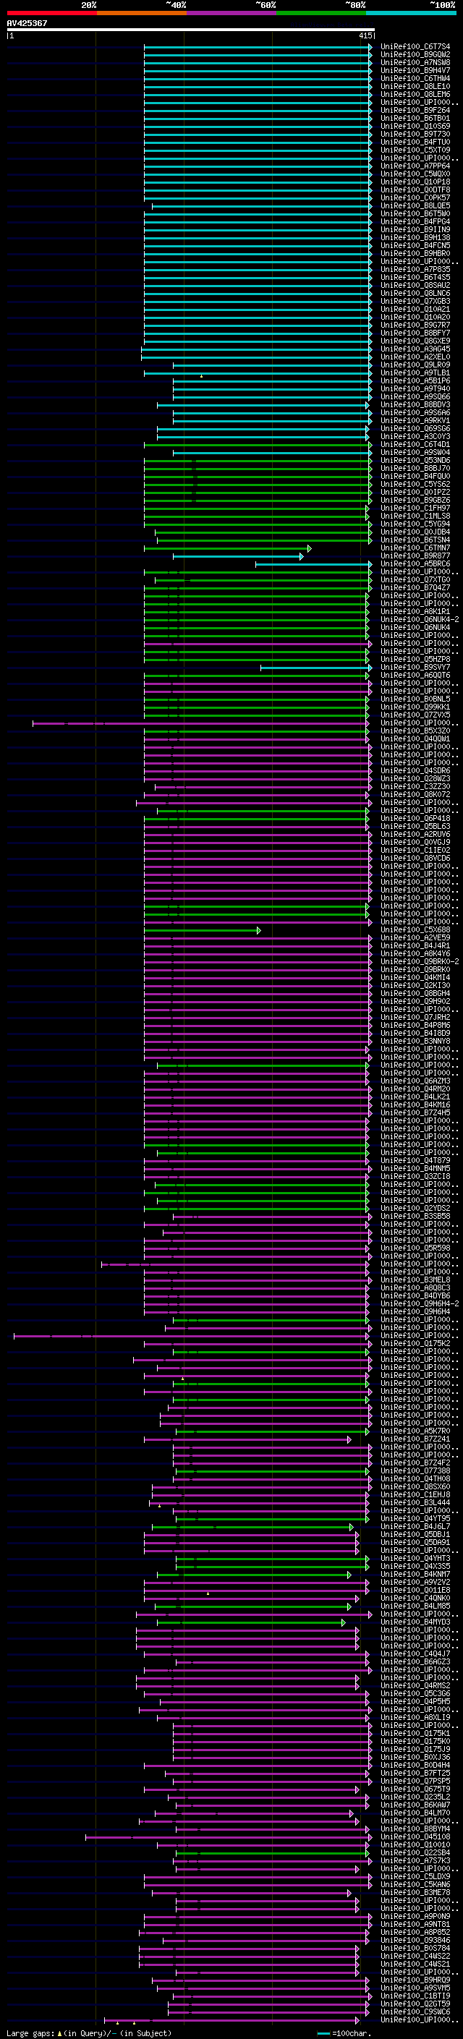Viewport: 463px width, 2039px height.
Task: Open hit UniRef100_B9GQW2
Action: [415, 55]
